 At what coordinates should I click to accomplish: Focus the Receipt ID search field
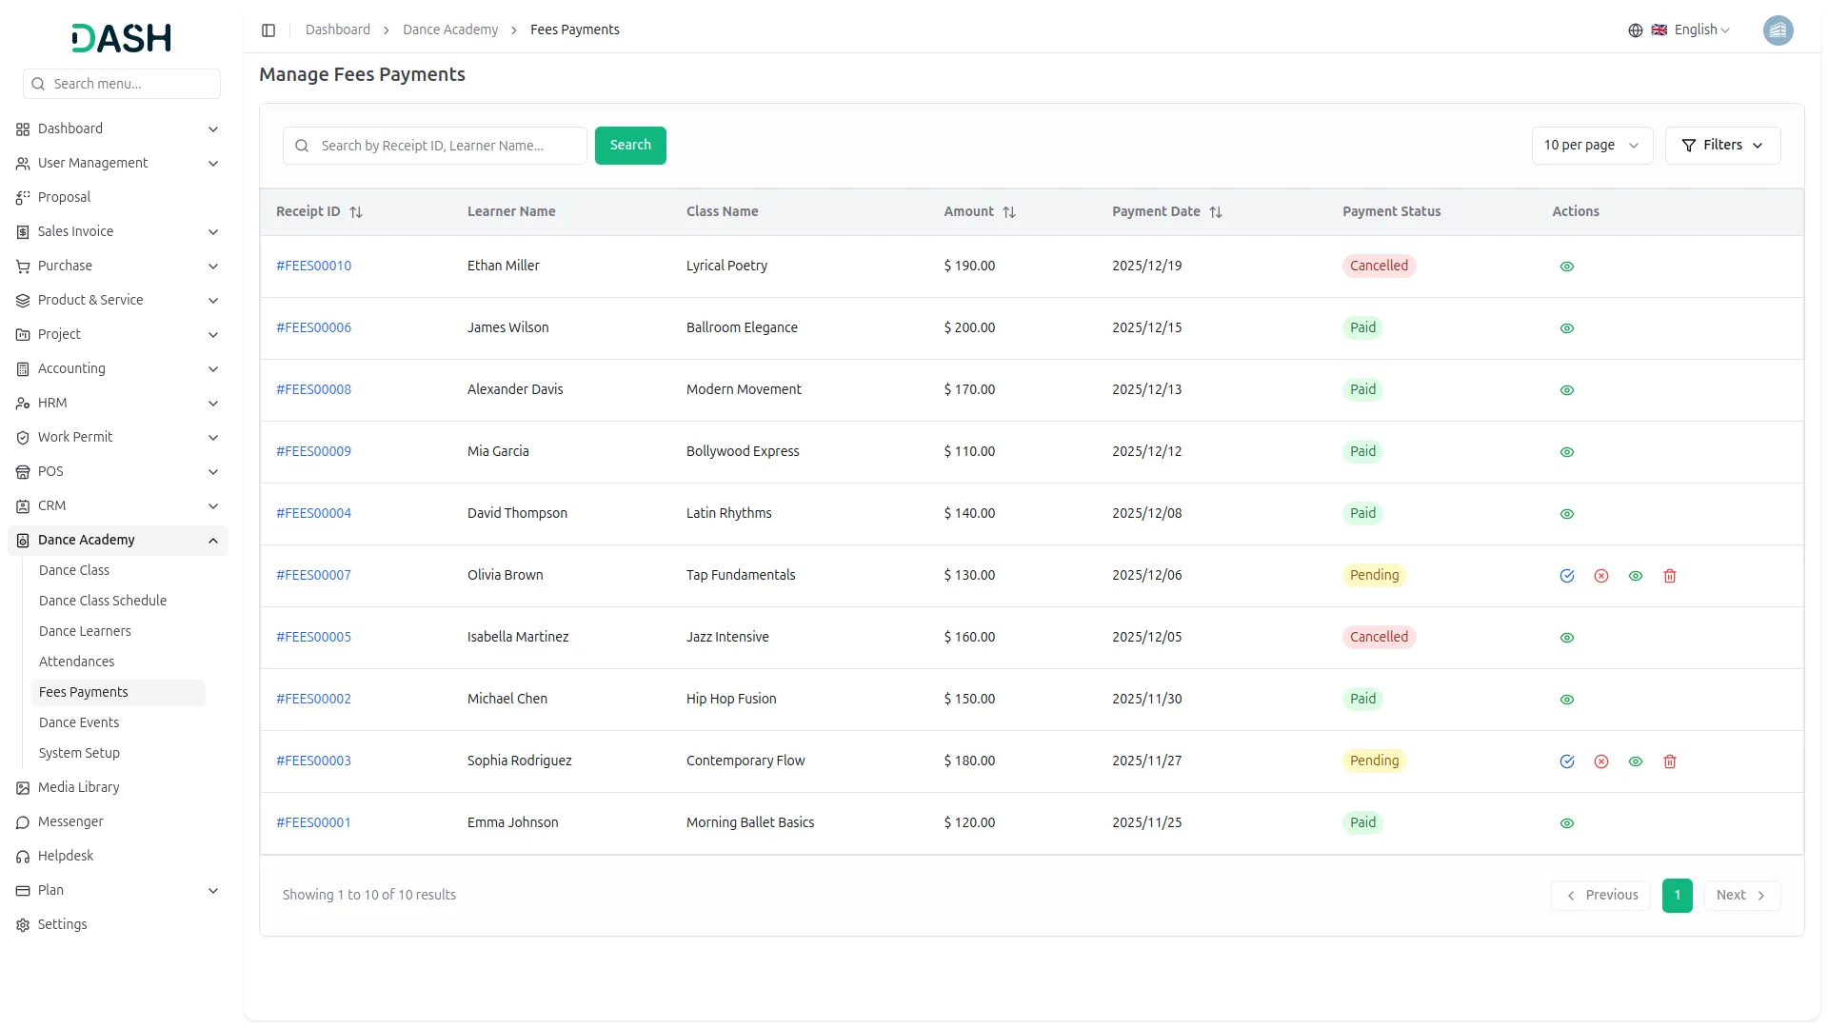tap(447, 146)
